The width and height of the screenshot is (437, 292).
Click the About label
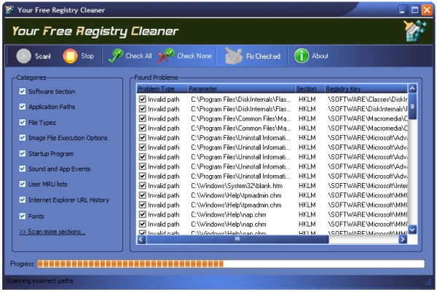(320, 56)
